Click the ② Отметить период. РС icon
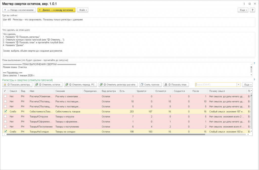The width and height of the screenshot is (259, 170). click(67, 85)
